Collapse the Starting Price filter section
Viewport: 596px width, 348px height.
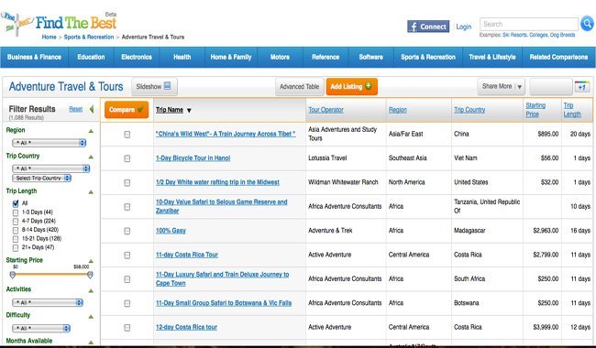click(91, 261)
